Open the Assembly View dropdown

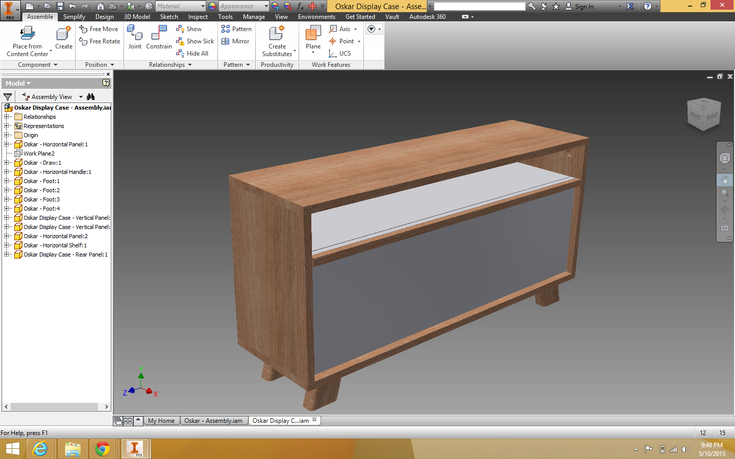(81, 97)
